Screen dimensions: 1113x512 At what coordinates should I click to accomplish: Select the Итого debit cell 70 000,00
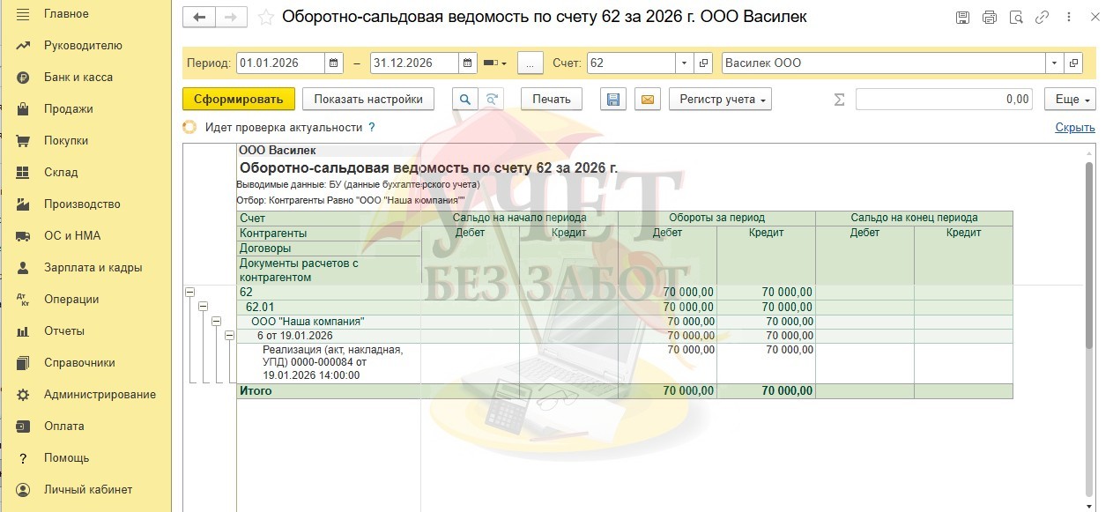point(667,391)
